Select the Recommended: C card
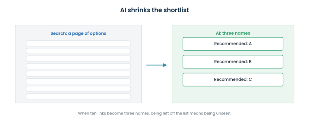Viewport: 309px width, 122px height. tap(233, 80)
